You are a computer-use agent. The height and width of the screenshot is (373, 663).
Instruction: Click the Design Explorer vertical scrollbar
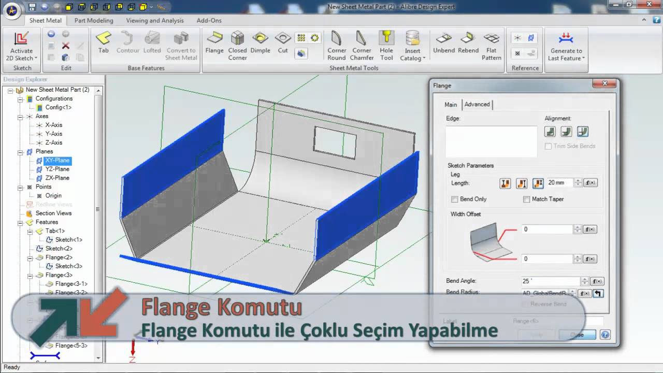click(x=98, y=223)
